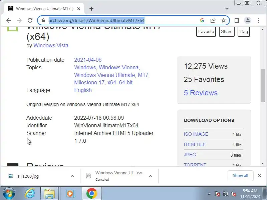Select the Windows Vienna Ultimate M17 tab
The image size is (267, 200).
tap(44, 9)
